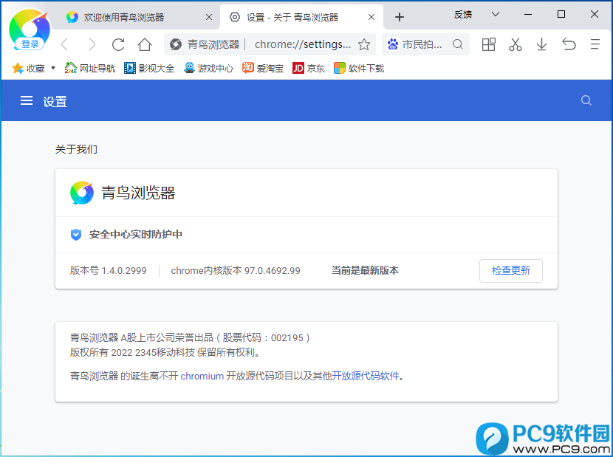Image resolution: width=613 pixels, height=457 pixels.
Task: Click the login avatar bird logo
Action: [30, 30]
